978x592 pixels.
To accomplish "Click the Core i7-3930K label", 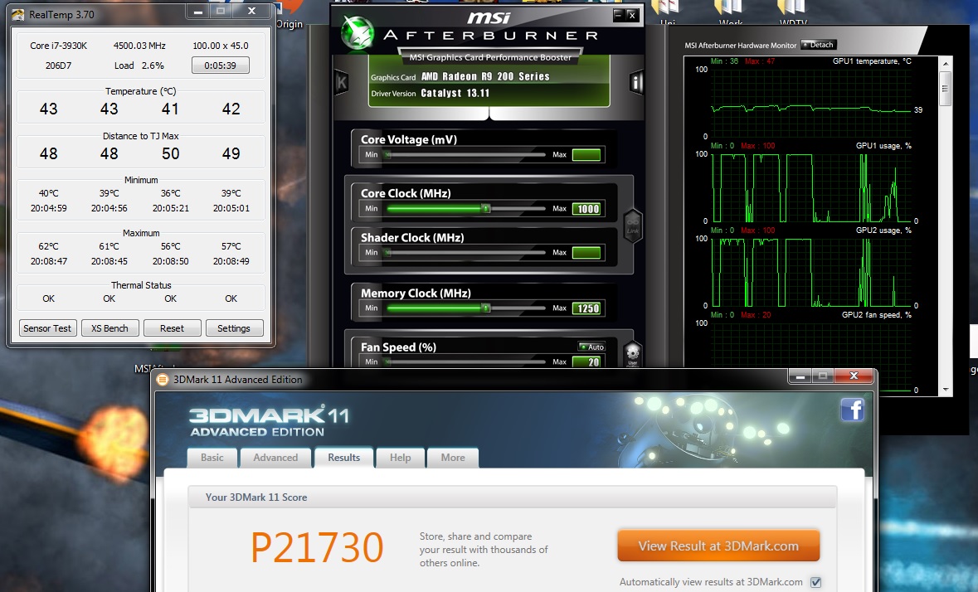I will point(59,46).
